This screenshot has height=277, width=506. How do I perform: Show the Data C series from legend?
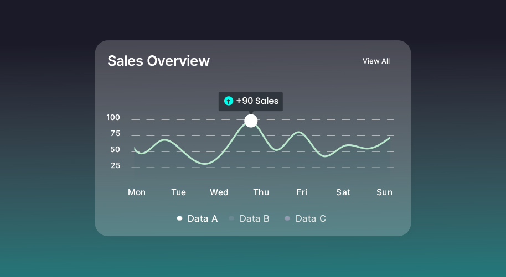pyautogui.click(x=311, y=218)
